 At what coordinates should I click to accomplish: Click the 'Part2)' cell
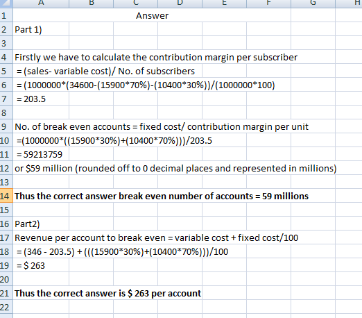click(x=41, y=224)
